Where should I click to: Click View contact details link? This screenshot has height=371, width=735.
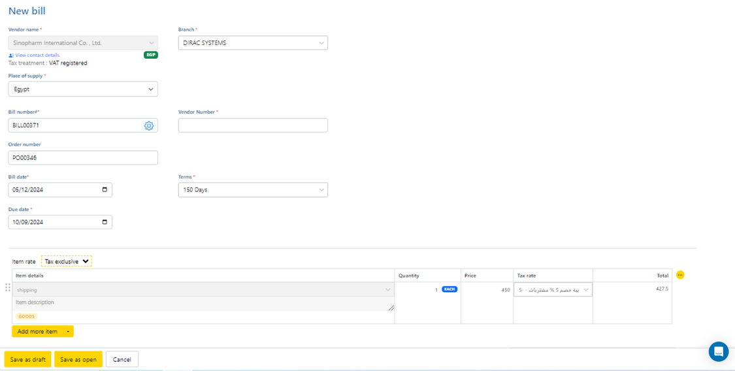pyautogui.click(x=37, y=56)
